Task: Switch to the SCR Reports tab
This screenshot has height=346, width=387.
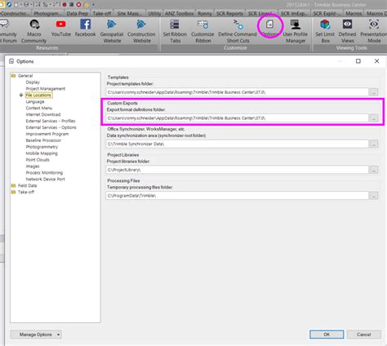Action: tap(229, 13)
